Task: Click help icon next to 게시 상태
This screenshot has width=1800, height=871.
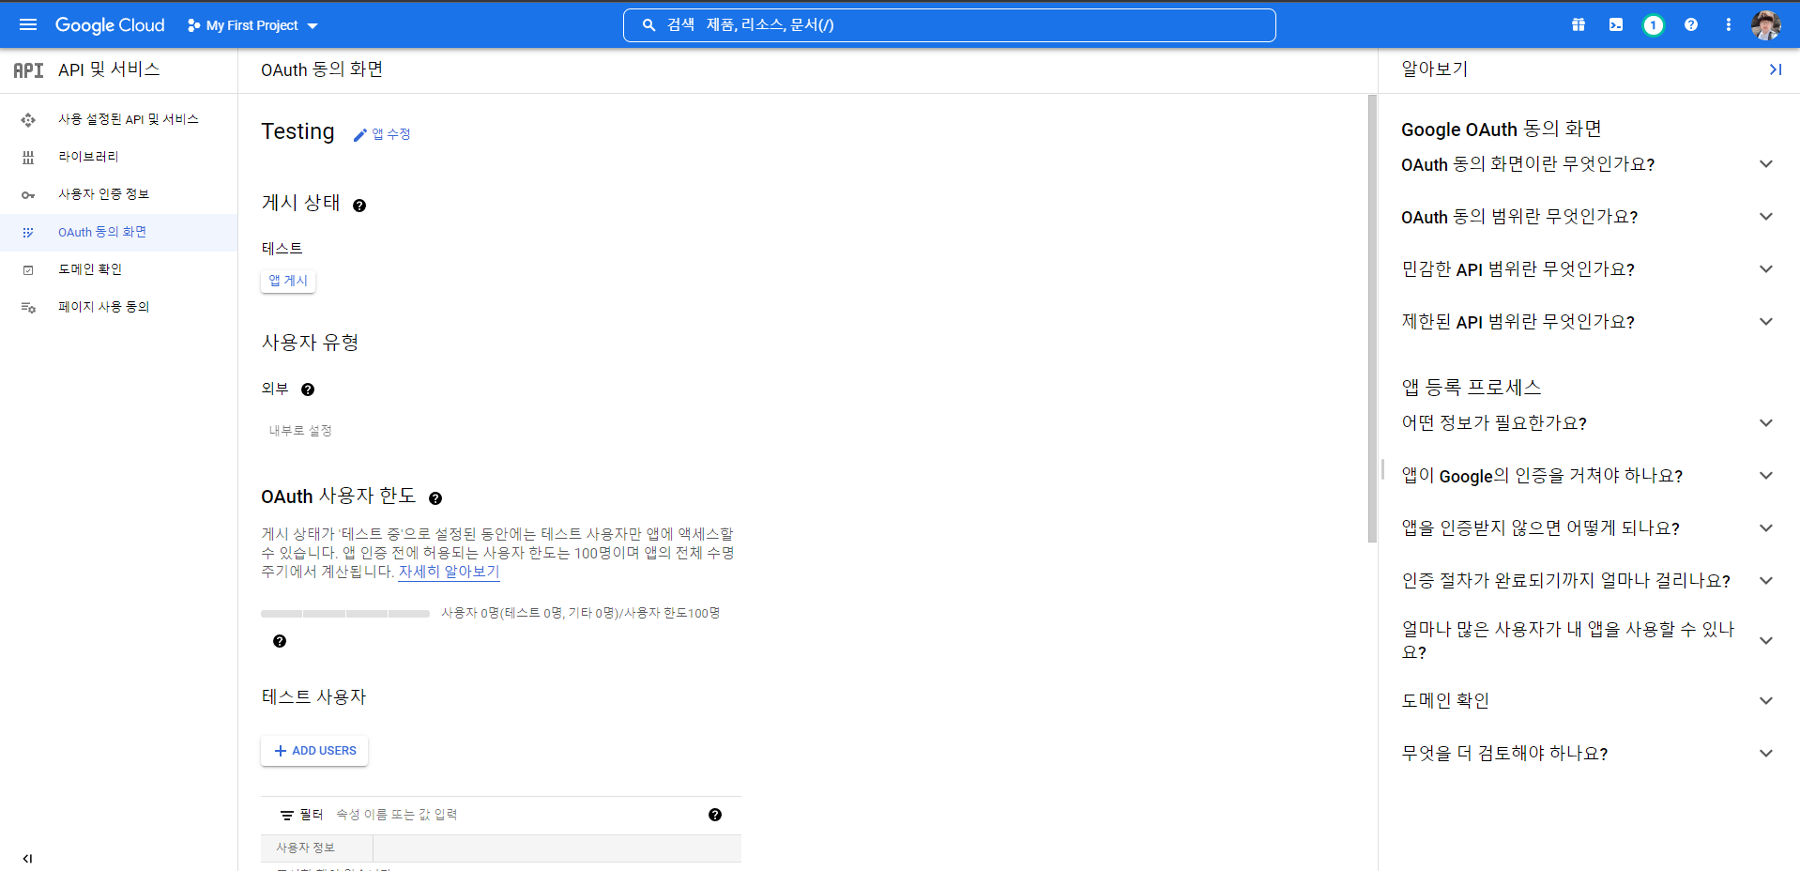Action: pyautogui.click(x=359, y=206)
